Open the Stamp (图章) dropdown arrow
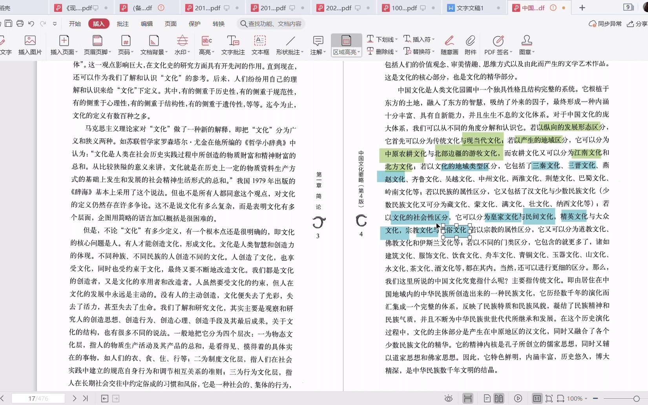This screenshot has height=405, width=648. tap(533, 52)
